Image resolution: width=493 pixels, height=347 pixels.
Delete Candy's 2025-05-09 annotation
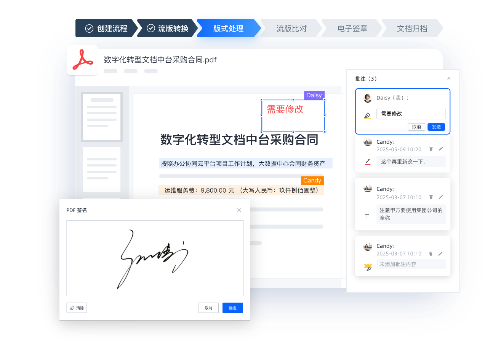tap(431, 149)
